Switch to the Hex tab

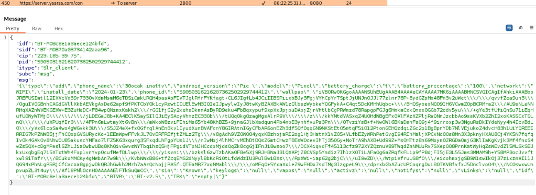click(x=59, y=29)
